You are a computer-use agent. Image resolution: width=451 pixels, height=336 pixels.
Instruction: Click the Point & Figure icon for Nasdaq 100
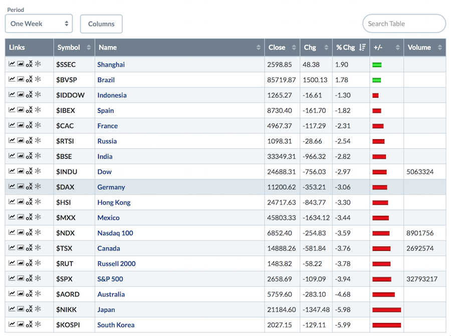tap(29, 233)
